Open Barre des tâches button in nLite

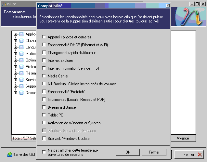click(x=21, y=154)
